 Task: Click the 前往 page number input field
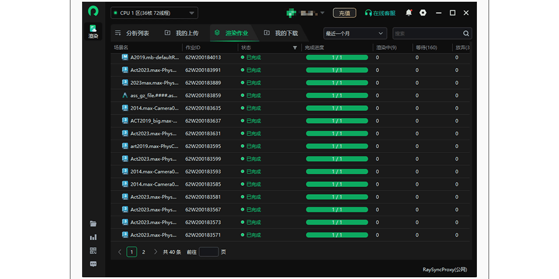(x=208, y=252)
